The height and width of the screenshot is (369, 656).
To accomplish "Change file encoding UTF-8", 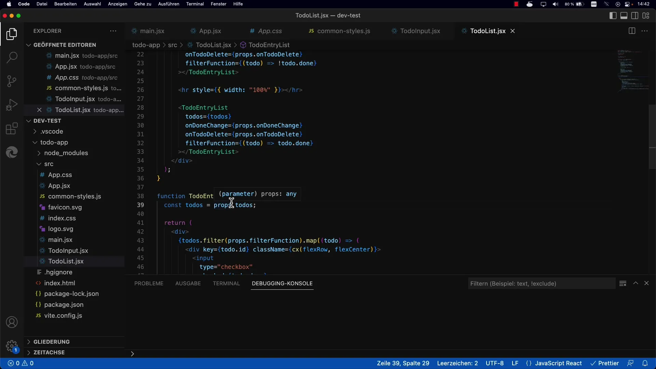I will 495,363.
